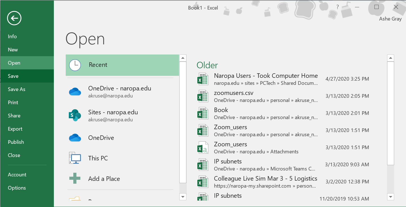Click the Recent clock icon
The height and width of the screenshot is (207, 406).
(75, 65)
